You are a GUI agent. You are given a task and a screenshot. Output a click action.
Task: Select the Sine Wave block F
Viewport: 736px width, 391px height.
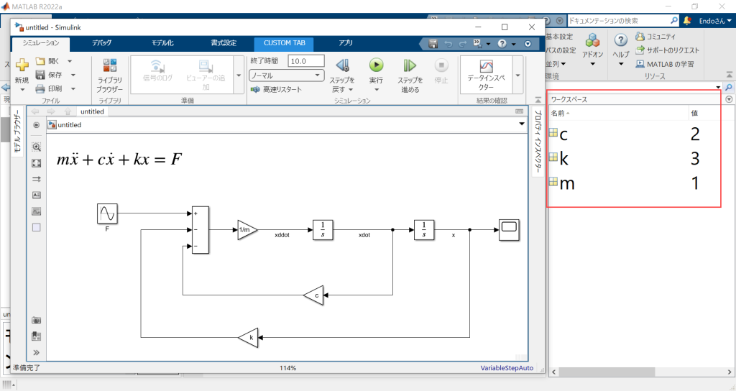[107, 213]
